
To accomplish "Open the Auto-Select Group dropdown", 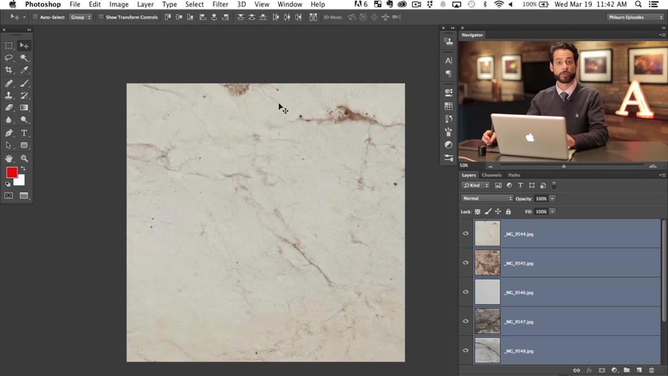I will click(x=81, y=17).
